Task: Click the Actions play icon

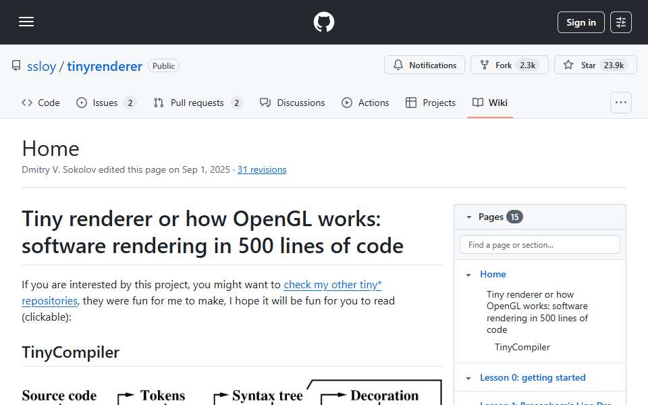Action: coord(347,103)
